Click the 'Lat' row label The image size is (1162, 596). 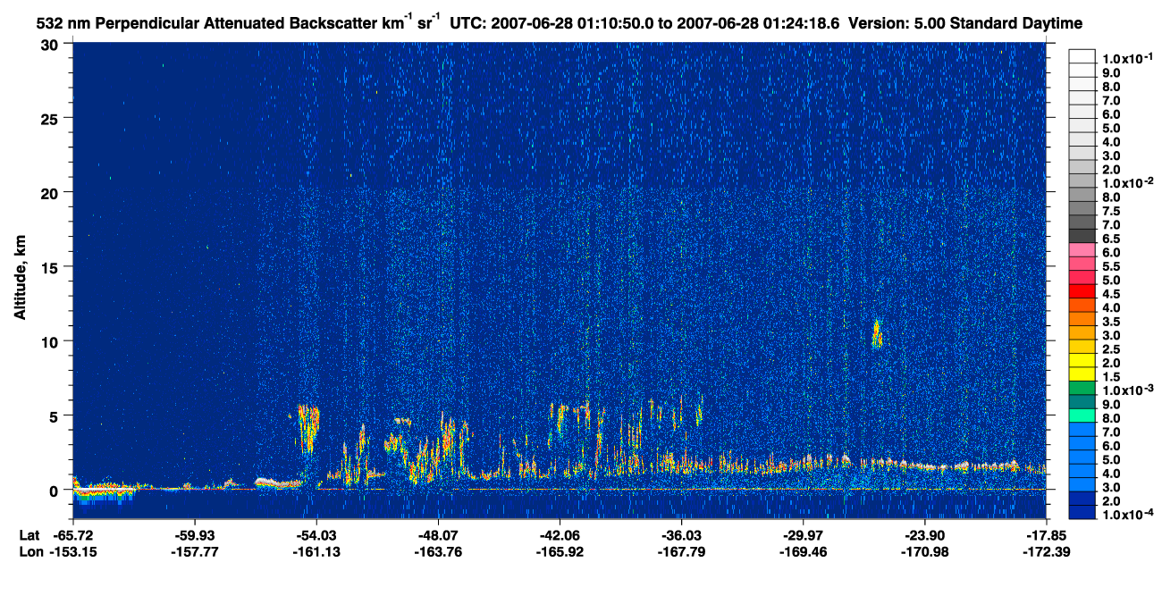click(29, 535)
